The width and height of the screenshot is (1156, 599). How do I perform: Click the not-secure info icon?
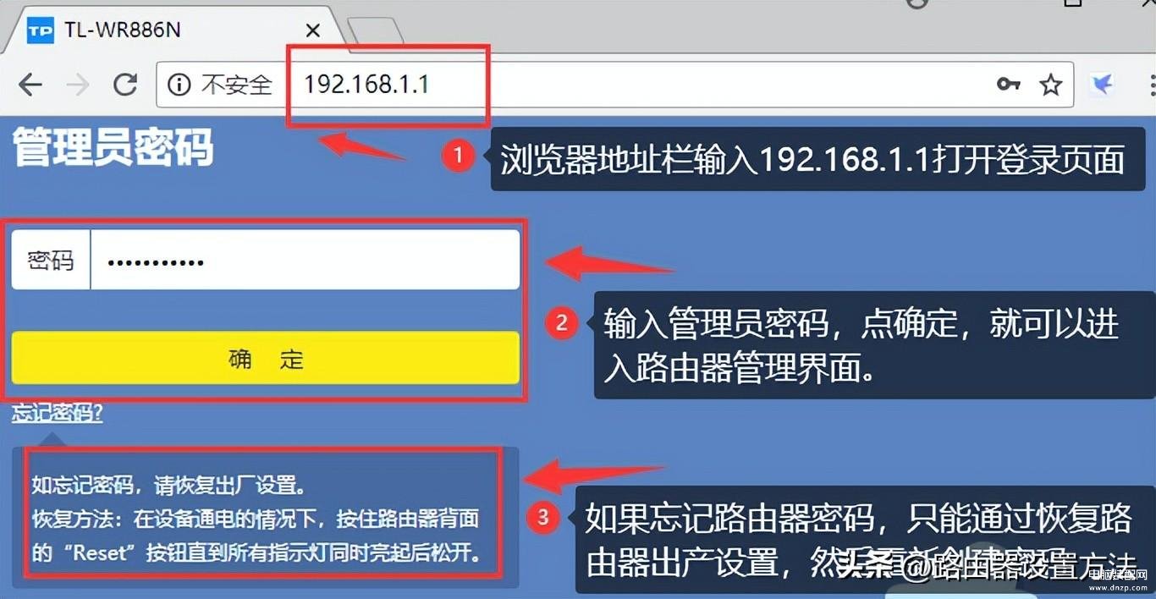click(179, 85)
